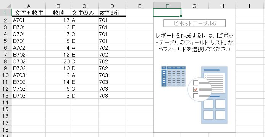Select cell containing D702
Screen dimensions: 265x137
29,68
